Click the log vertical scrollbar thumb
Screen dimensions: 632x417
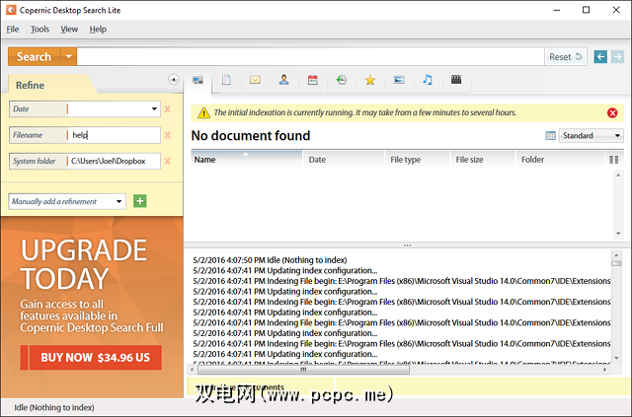[616, 263]
